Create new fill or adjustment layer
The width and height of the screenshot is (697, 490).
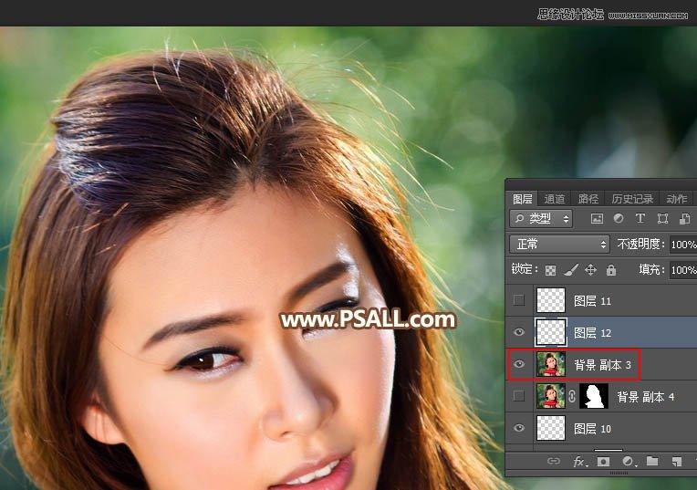click(628, 462)
